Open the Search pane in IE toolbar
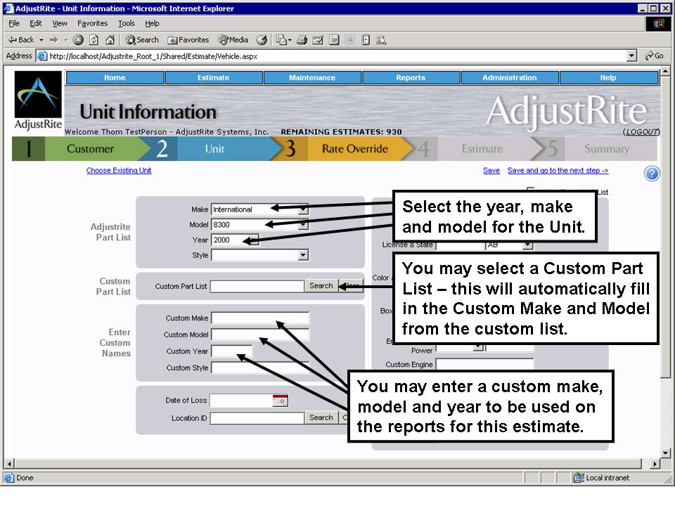Viewport: 675px width, 506px height. pyautogui.click(x=142, y=40)
